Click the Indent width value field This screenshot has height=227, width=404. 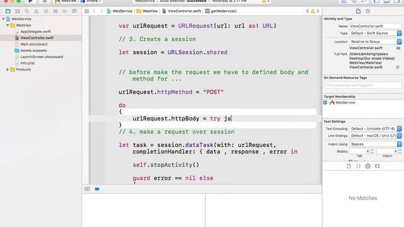[387, 151]
